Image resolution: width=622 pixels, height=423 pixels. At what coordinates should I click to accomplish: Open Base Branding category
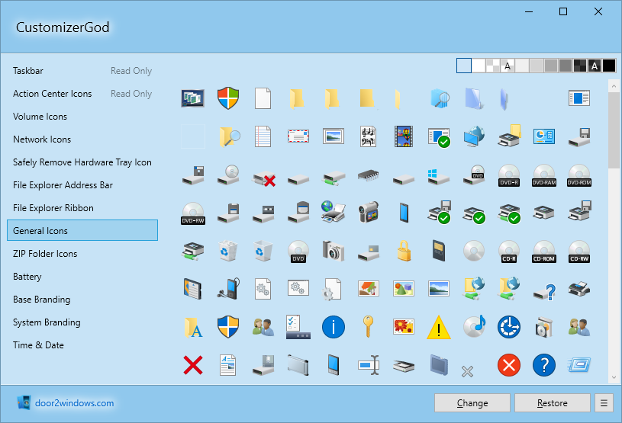(82, 300)
